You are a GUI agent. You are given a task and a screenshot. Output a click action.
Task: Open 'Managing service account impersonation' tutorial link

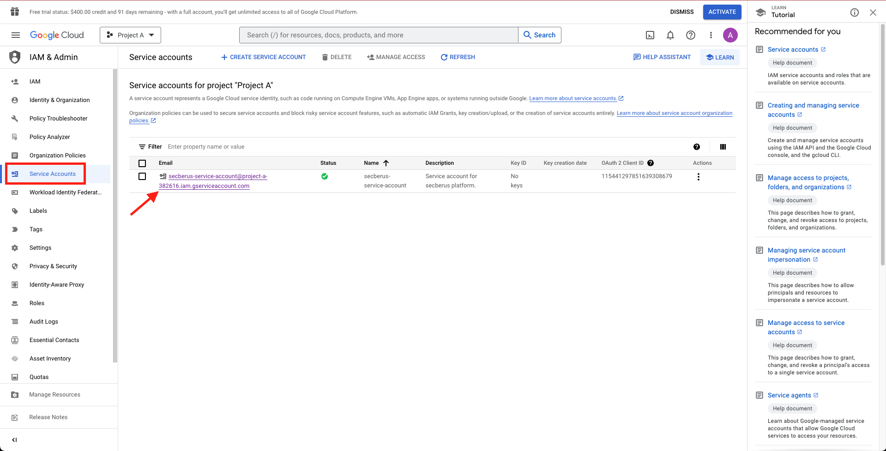coord(806,255)
